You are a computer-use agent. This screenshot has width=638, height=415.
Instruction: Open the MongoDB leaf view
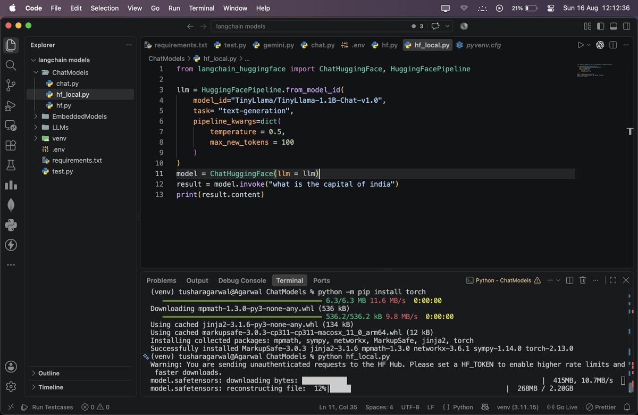11,205
